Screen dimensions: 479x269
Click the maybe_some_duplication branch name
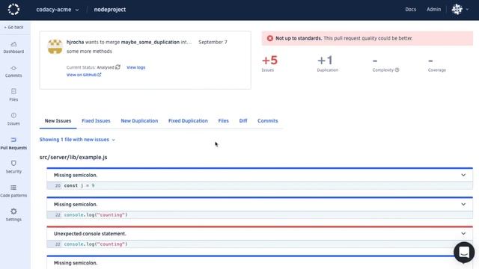150,42
